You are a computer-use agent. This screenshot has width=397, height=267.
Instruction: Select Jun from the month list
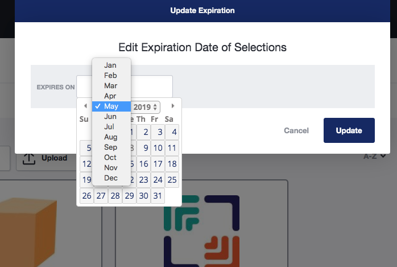click(111, 116)
